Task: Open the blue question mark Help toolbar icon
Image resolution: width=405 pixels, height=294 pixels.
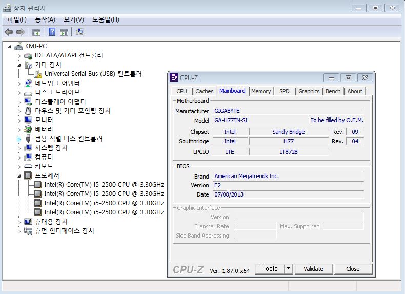Action: click(52, 32)
